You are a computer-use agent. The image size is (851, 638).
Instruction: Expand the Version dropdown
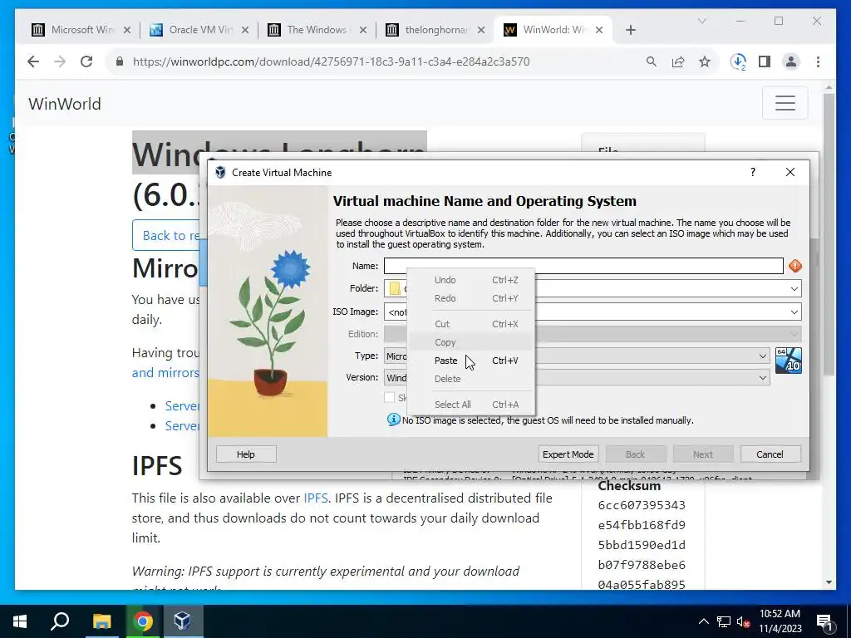pos(763,378)
